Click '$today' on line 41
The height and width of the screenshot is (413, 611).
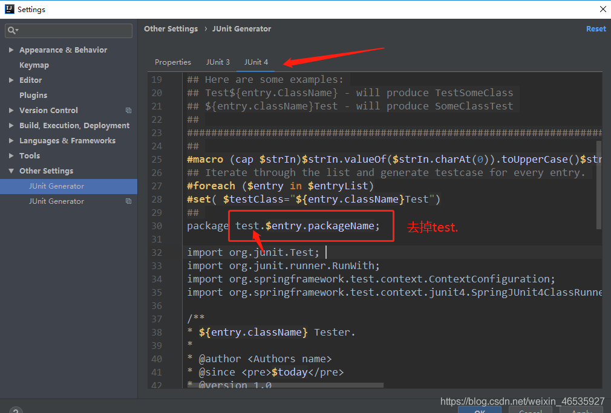[x=290, y=372]
